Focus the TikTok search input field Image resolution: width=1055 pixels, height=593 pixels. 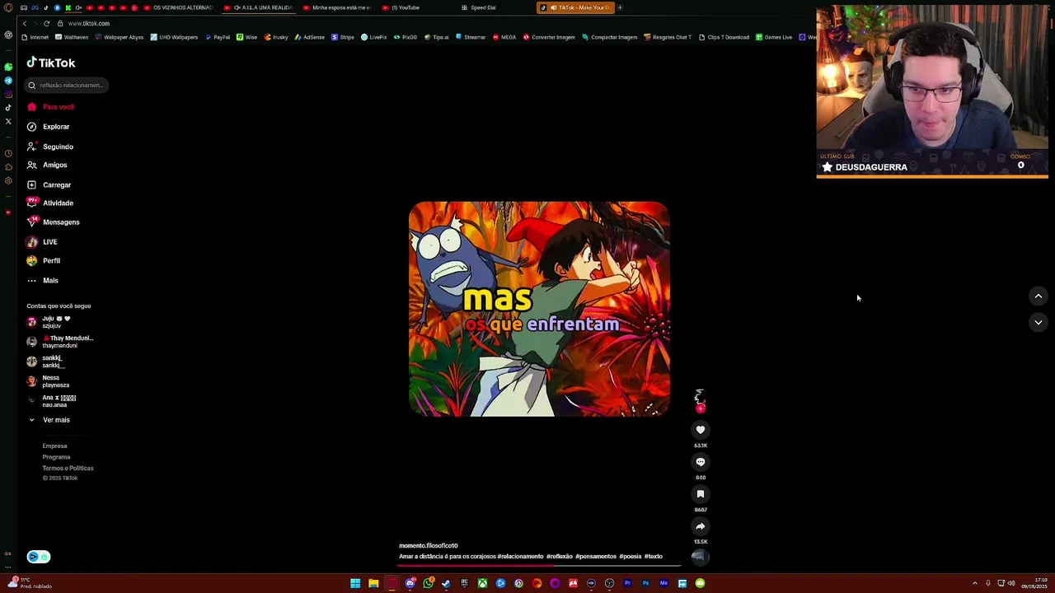tap(66, 85)
